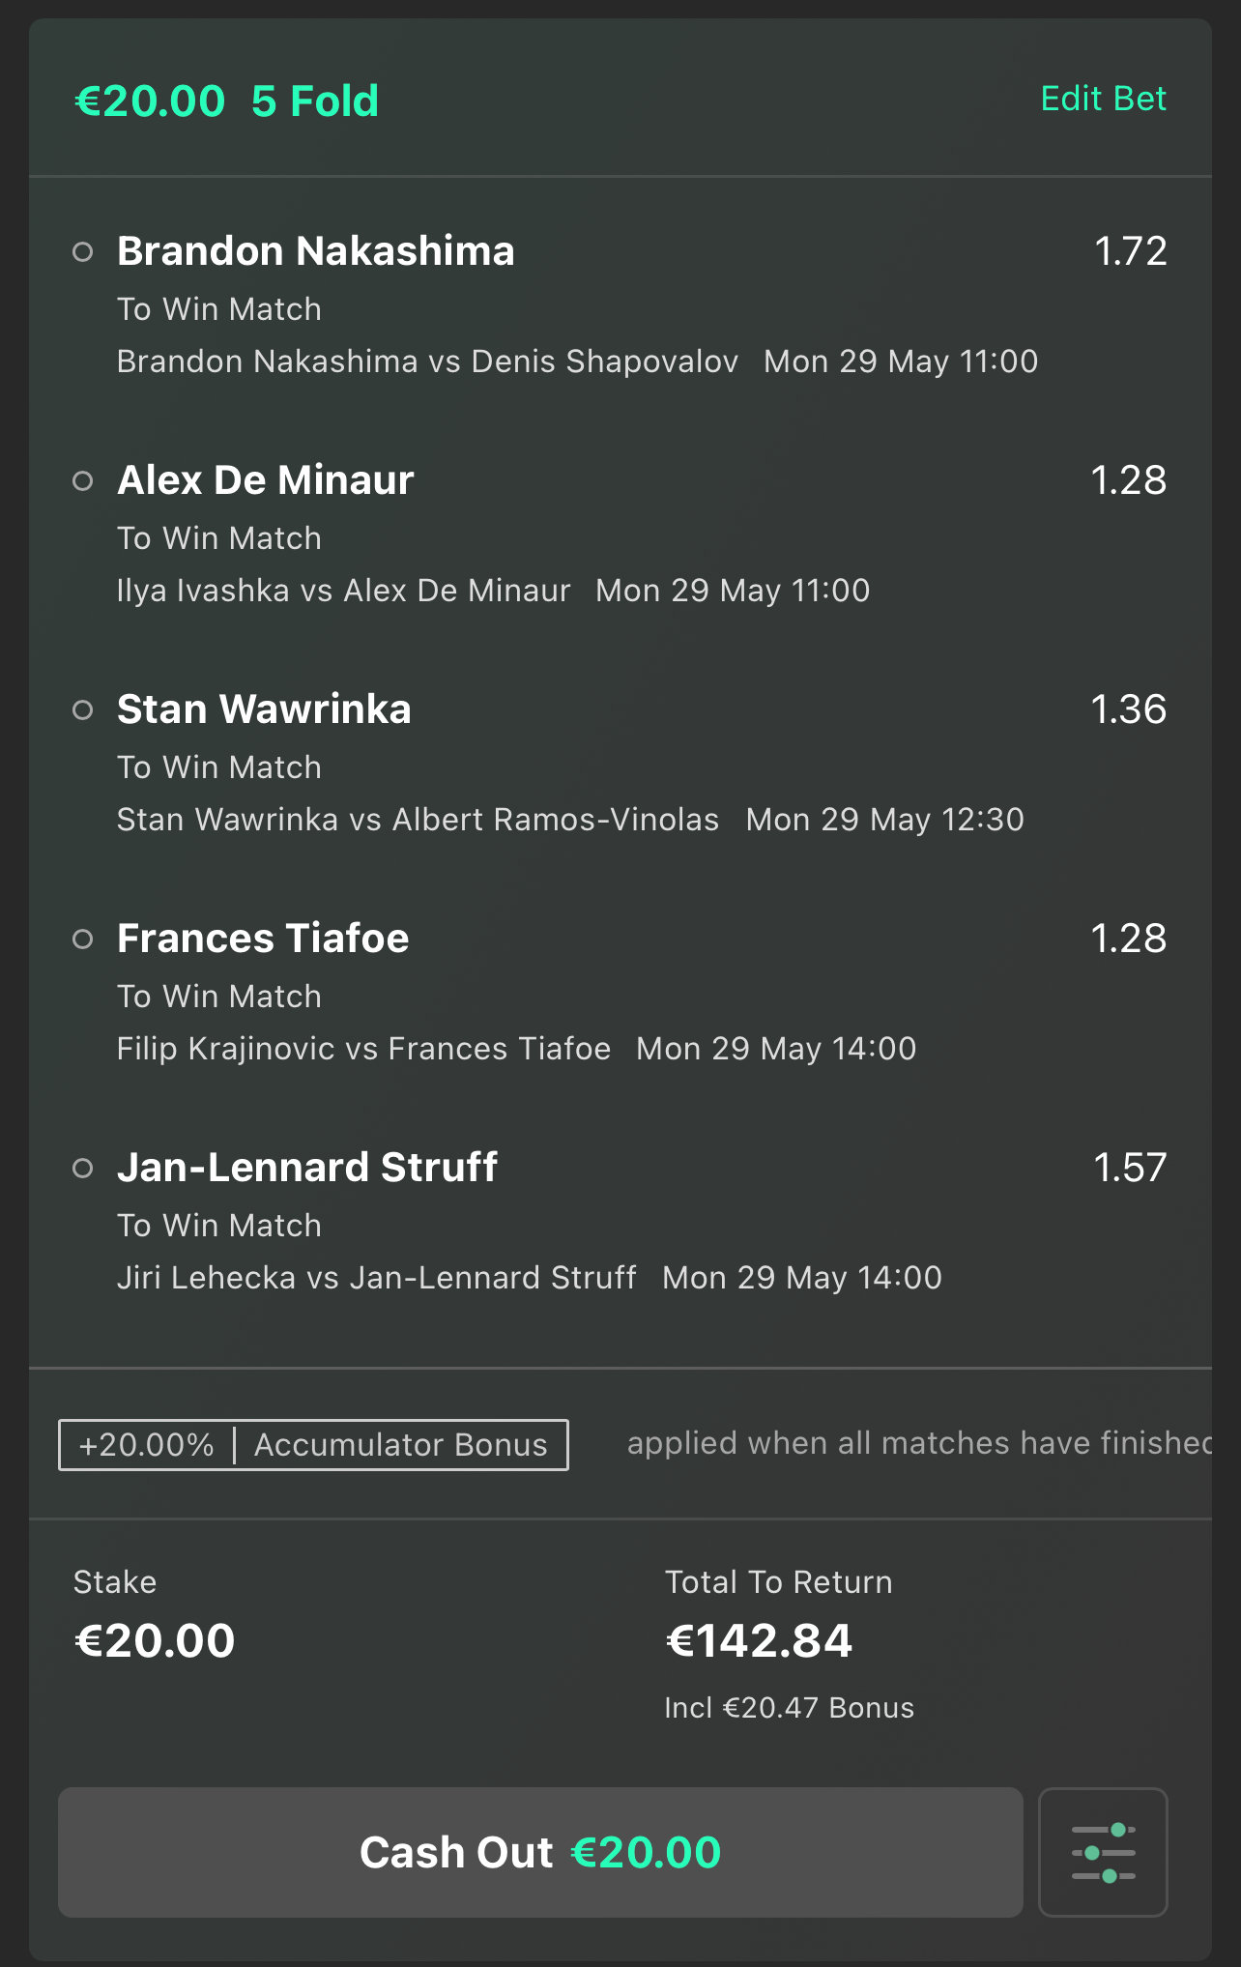Tap the Stake amount €20.00

pos(155,1640)
